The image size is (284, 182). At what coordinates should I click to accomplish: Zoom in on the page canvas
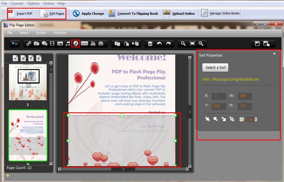(201, 44)
